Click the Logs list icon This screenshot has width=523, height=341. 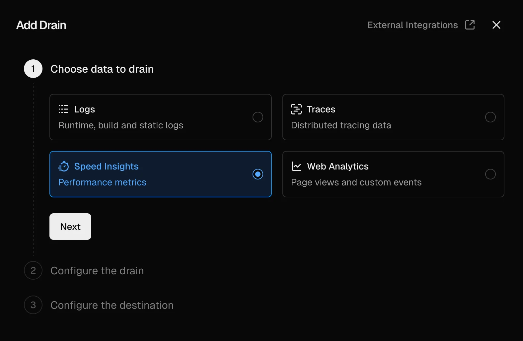(63, 109)
